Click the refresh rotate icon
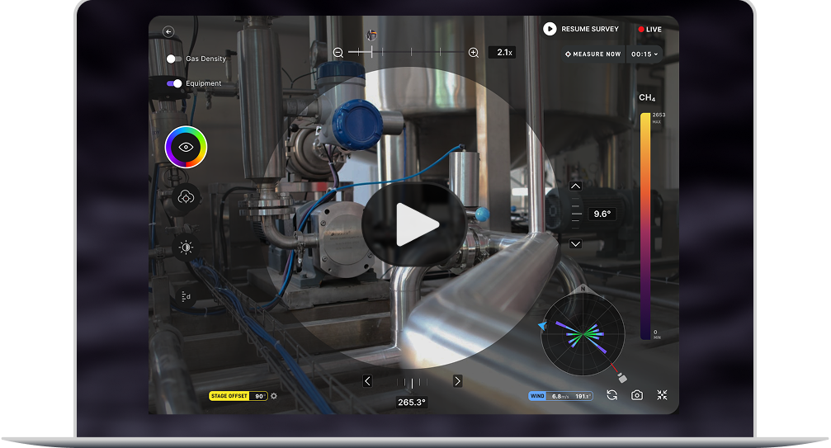The image size is (831, 448). (x=611, y=395)
